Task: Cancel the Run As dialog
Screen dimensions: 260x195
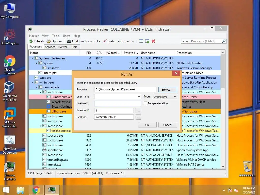Action: point(168,125)
